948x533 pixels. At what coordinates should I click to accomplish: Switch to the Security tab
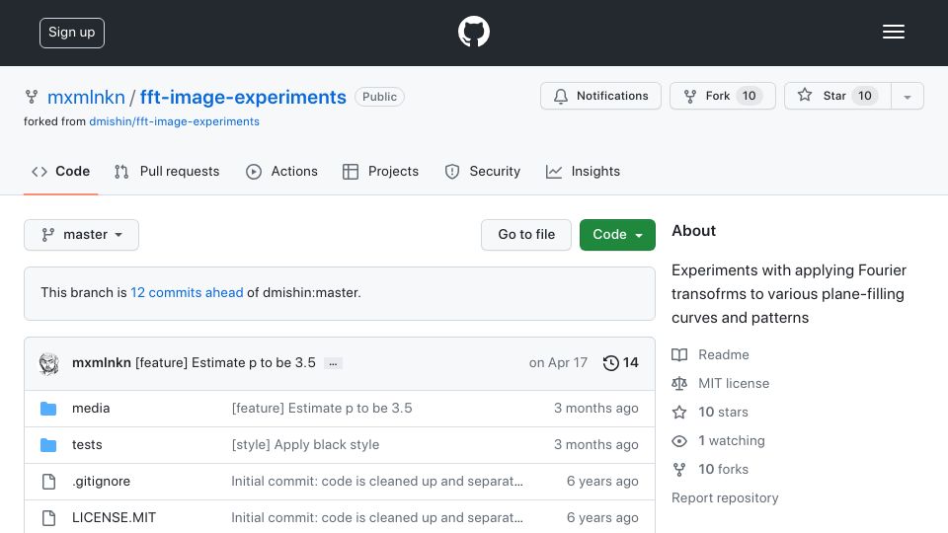pyautogui.click(x=483, y=172)
